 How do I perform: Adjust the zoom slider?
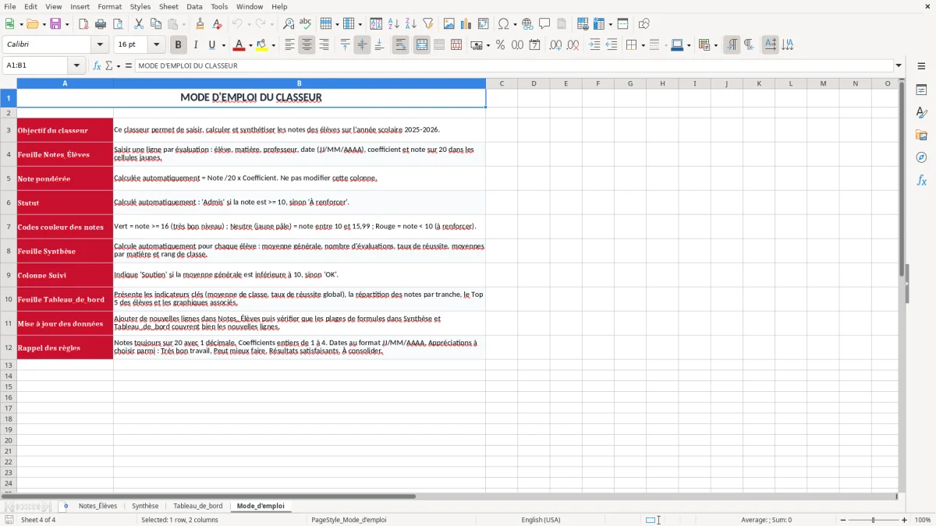pos(873,520)
